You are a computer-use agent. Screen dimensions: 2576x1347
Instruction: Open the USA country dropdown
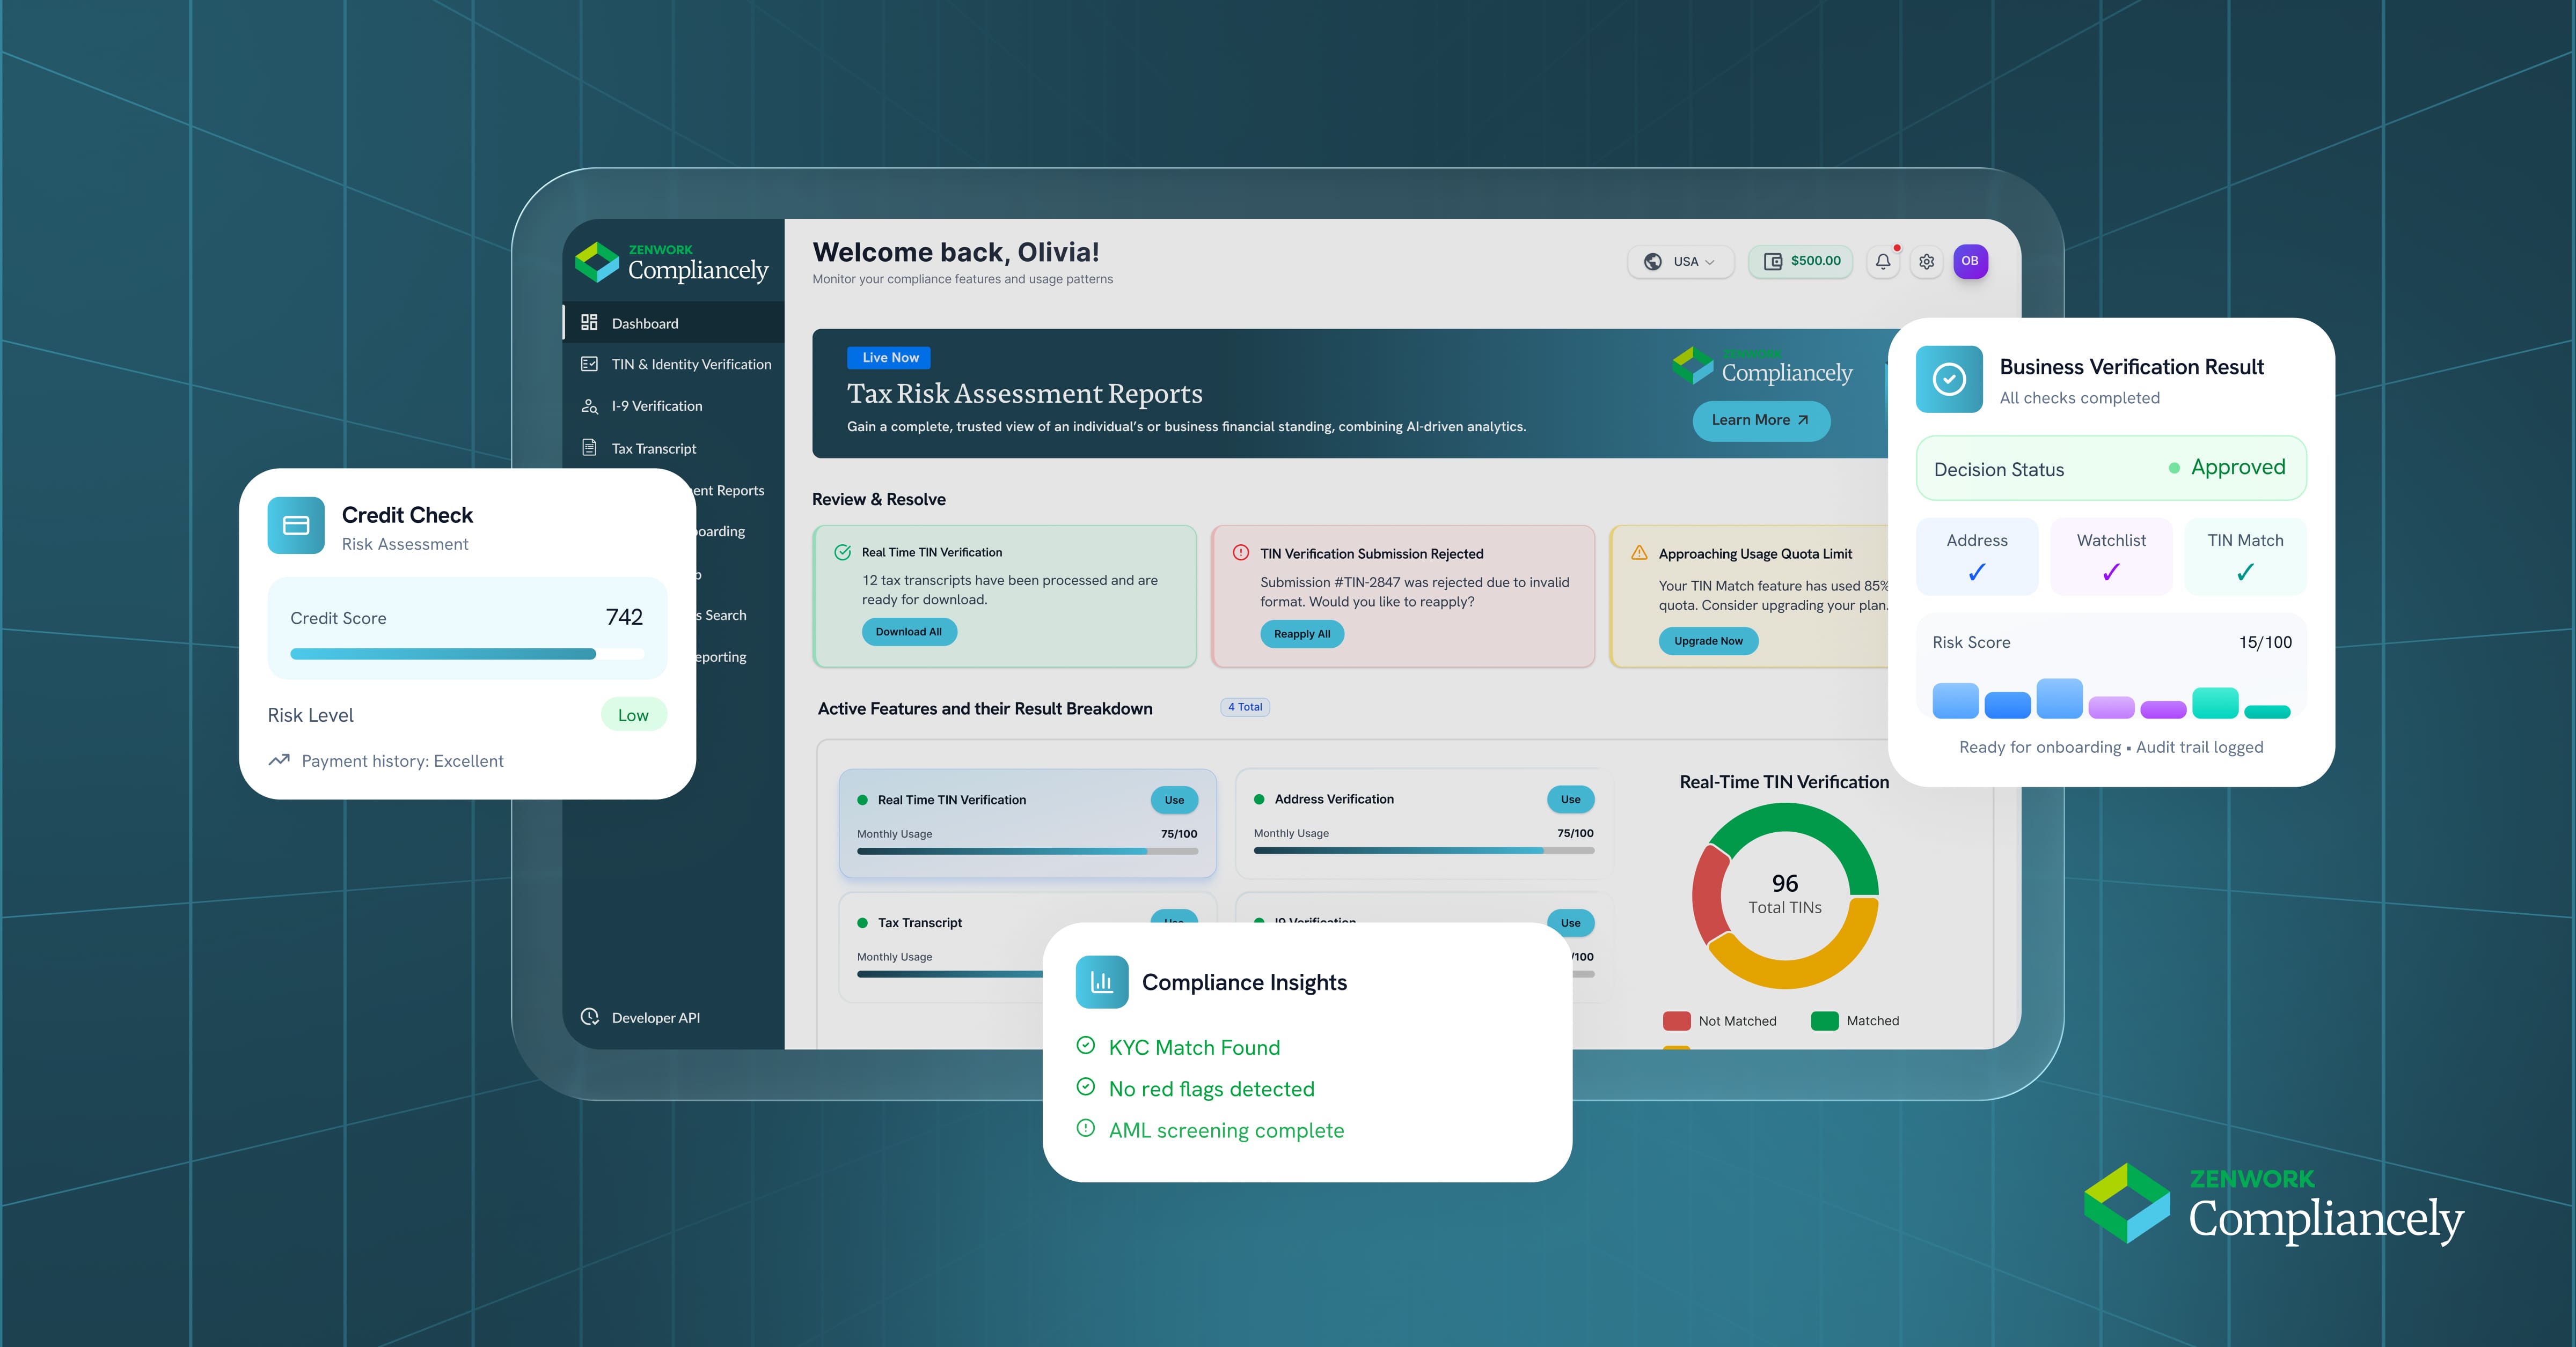(x=1681, y=261)
